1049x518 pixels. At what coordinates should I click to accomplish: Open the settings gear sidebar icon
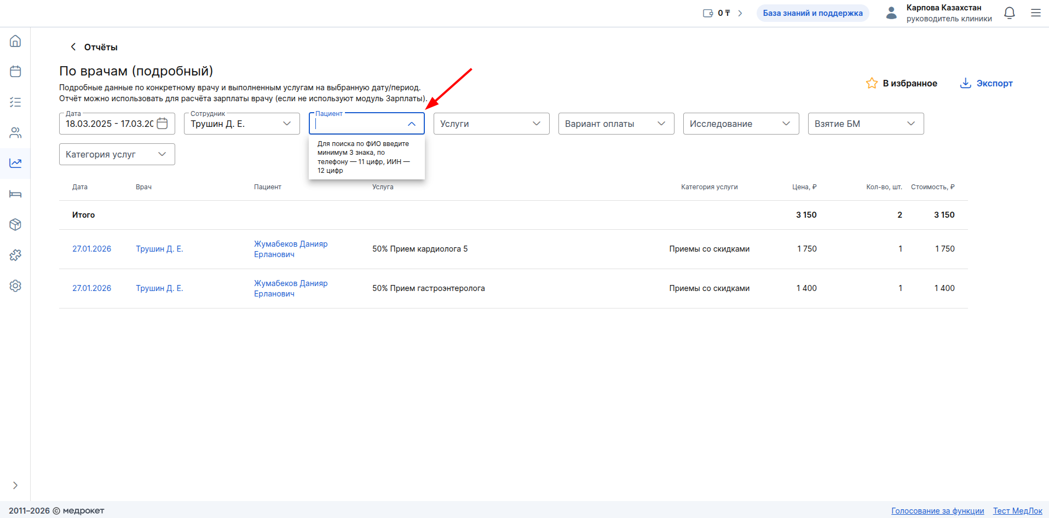tap(15, 286)
